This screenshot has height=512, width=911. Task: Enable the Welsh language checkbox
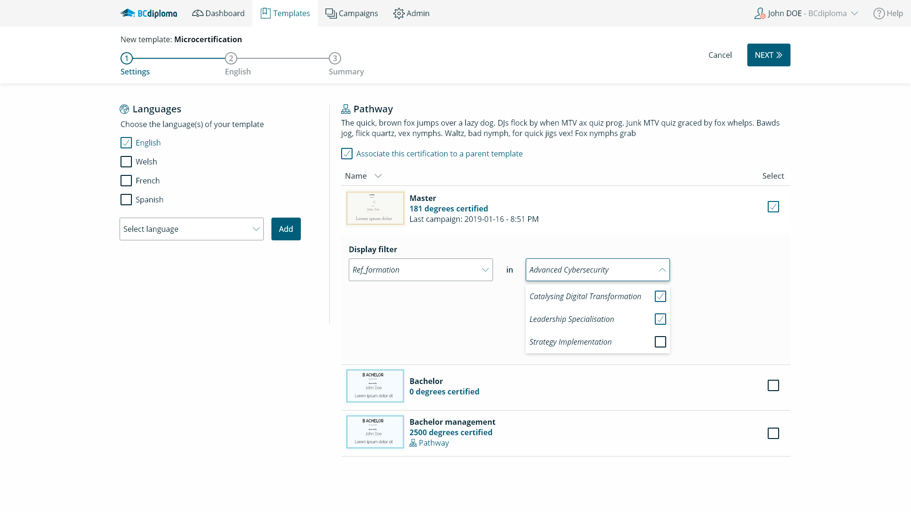pyautogui.click(x=126, y=162)
